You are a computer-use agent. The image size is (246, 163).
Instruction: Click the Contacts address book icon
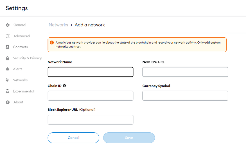tap(7, 47)
